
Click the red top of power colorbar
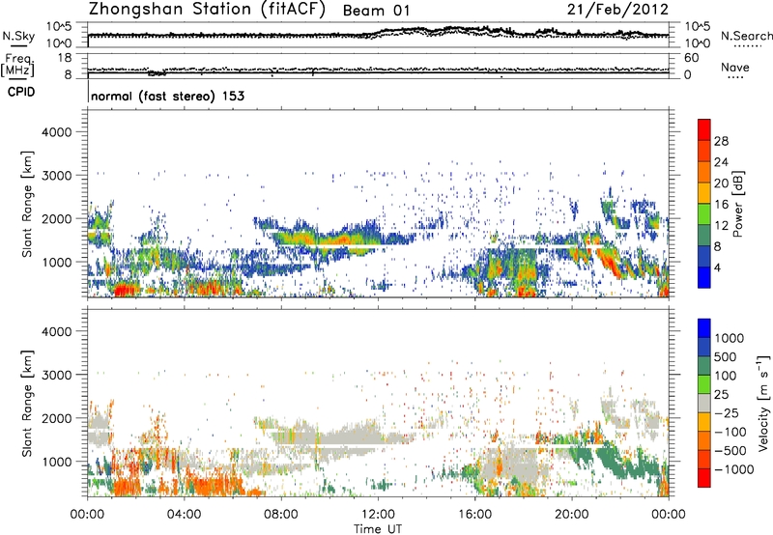point(704,129)
